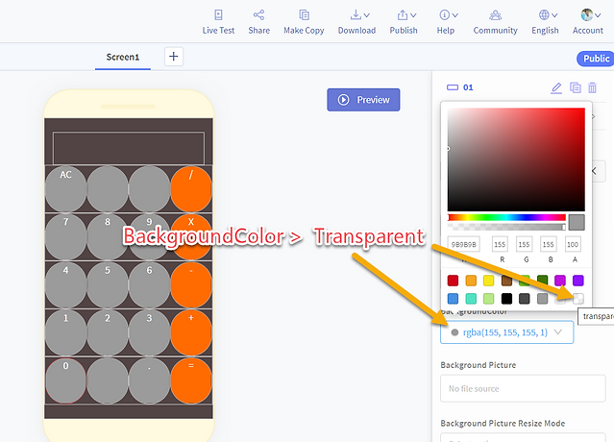Select the yellow preset color swatch
The image size is (614, 442).
pyautogui.click(x=489, y=281)
